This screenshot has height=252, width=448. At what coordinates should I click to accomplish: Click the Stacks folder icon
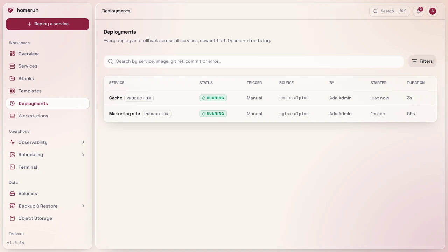pyautogui.click(x=12, y=78)
